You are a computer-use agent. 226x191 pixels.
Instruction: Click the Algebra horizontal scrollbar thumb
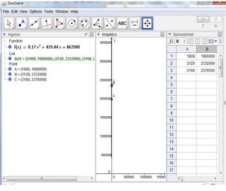(42, 178)
